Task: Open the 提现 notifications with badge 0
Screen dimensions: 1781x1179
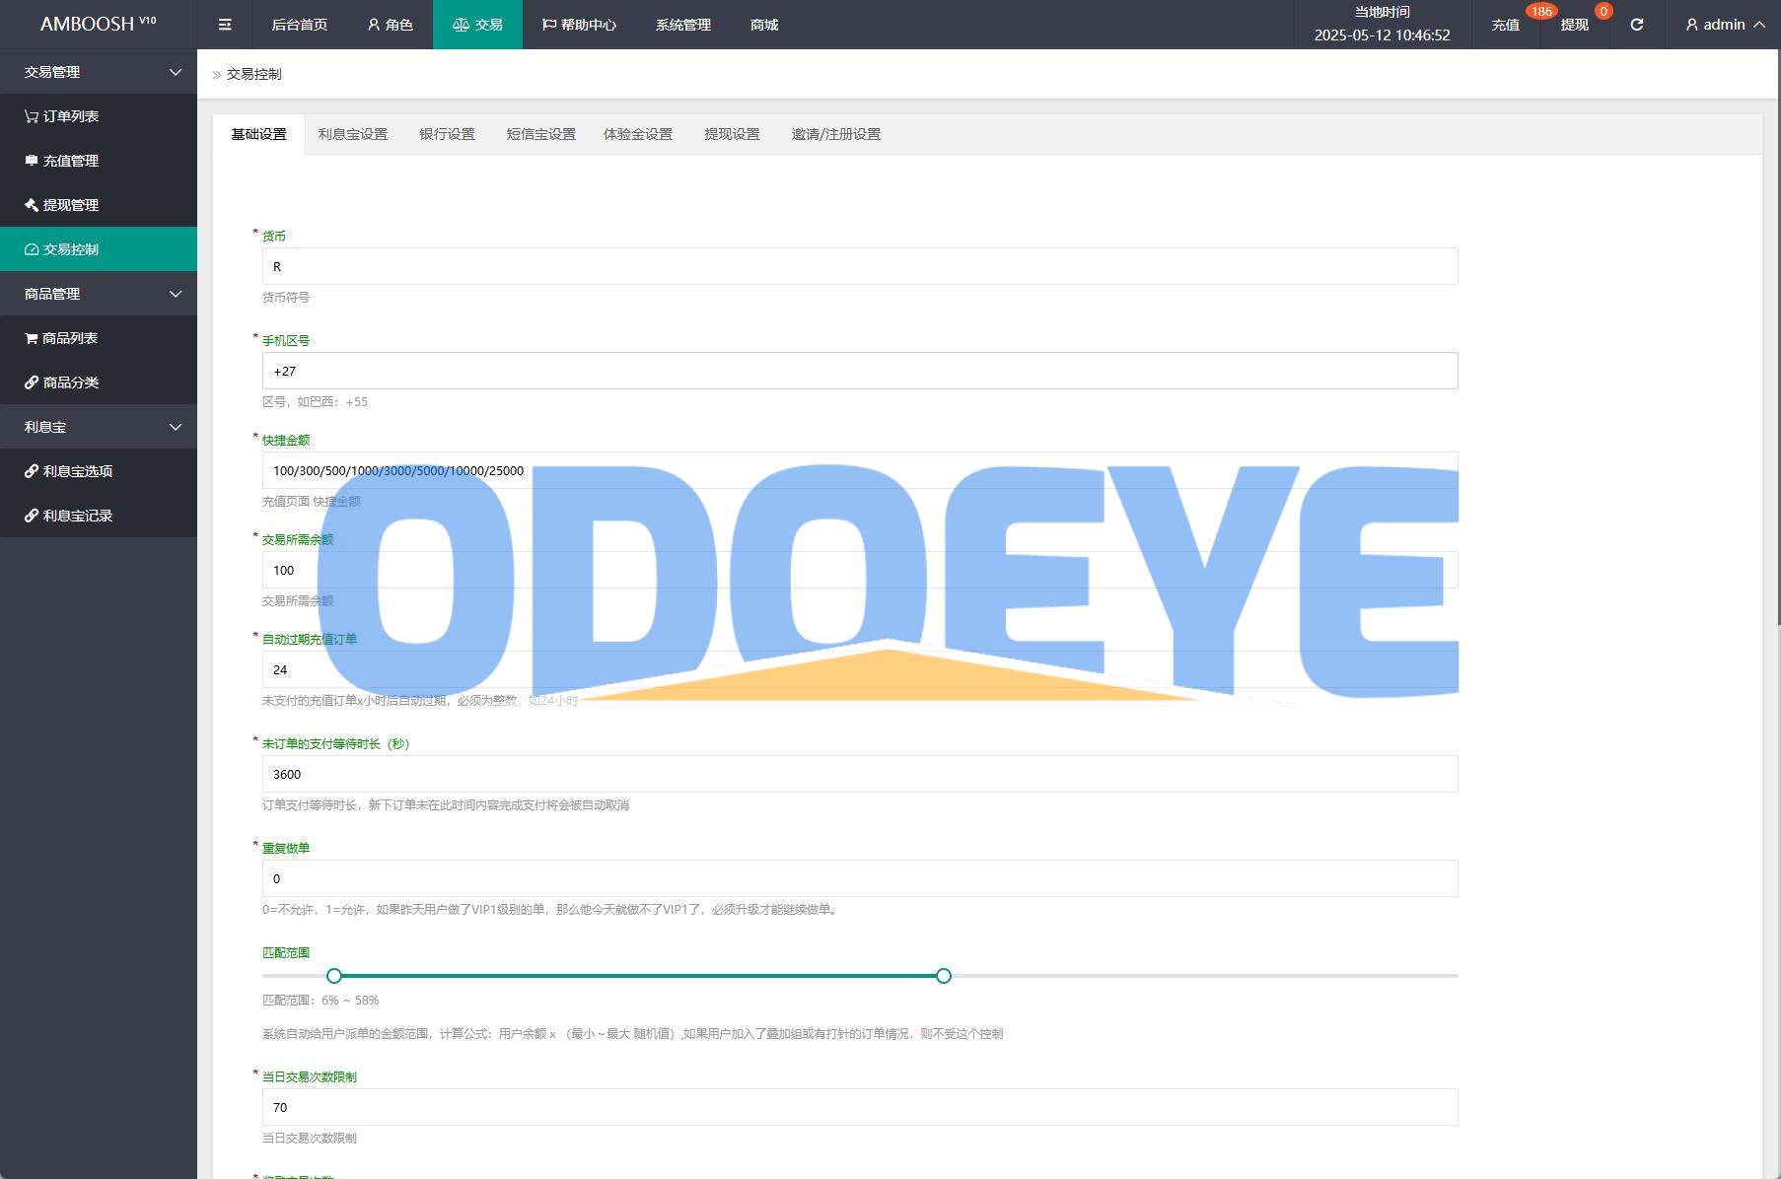Action: (x=1574, y=25)
